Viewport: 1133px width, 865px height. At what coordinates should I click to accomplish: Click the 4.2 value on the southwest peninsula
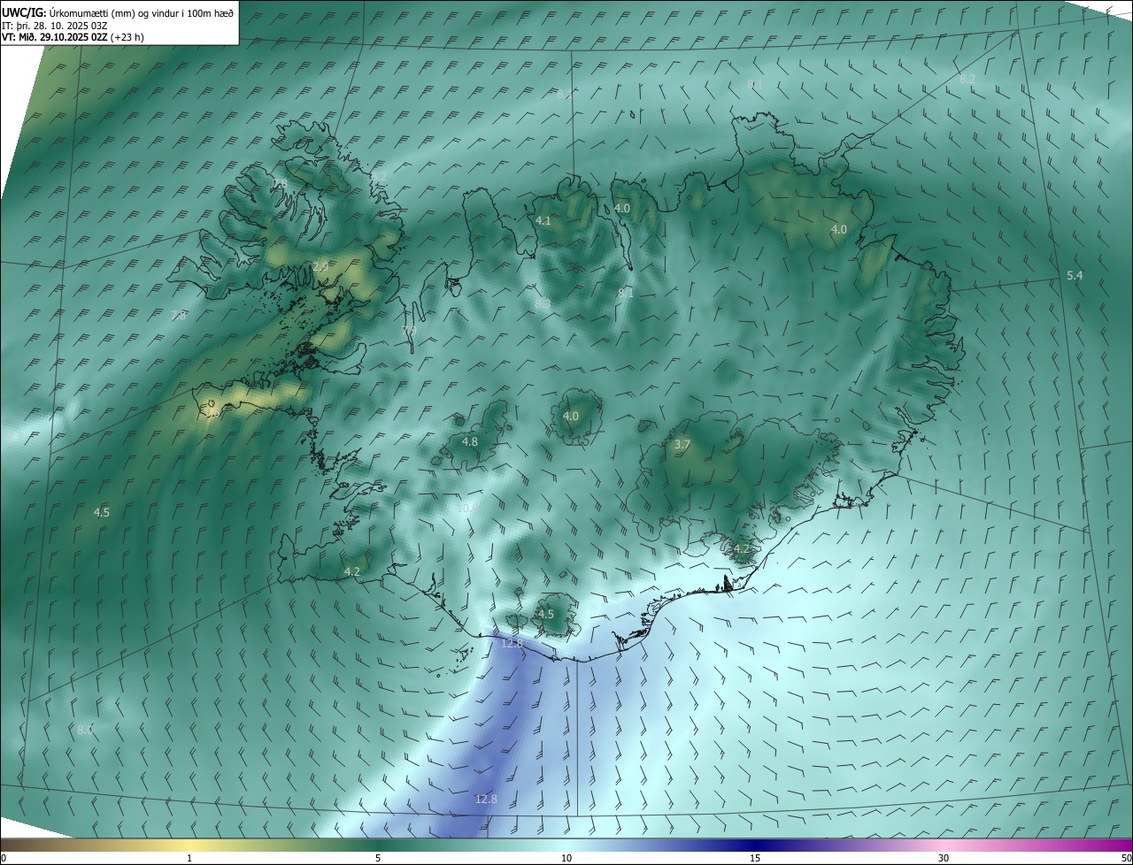pyautogui.click(x=351, y=571)
